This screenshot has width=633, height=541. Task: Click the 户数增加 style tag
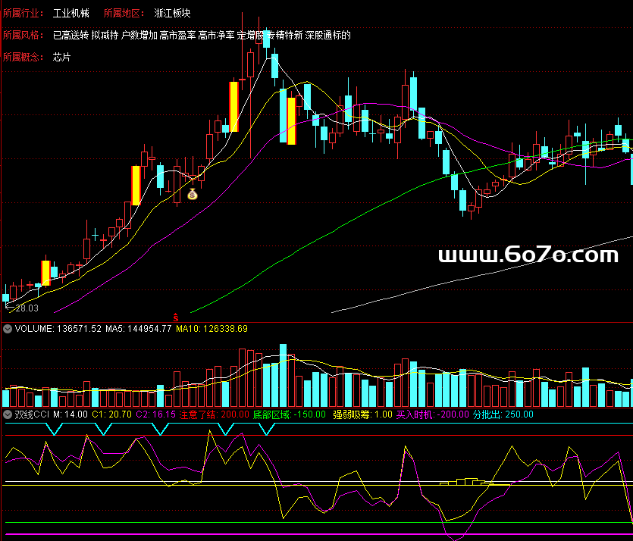139,36
